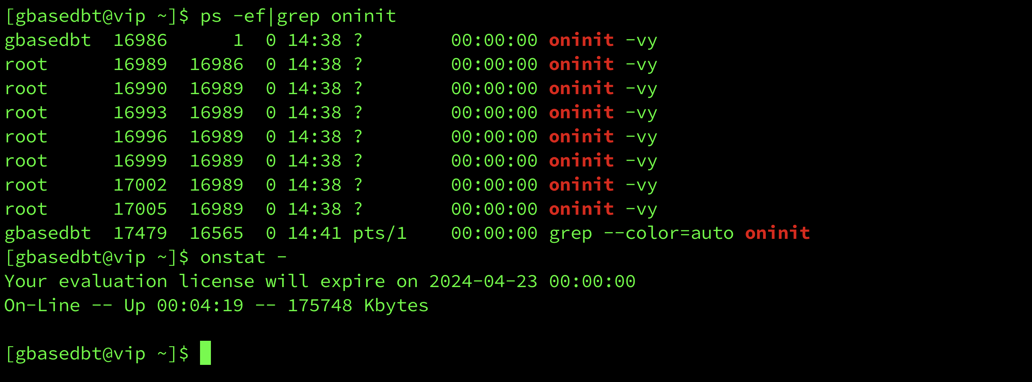Viewport: 1032px width, 382px height.
Task: Click PID 16990 in the process list
Action: click(x=140, y=88)
